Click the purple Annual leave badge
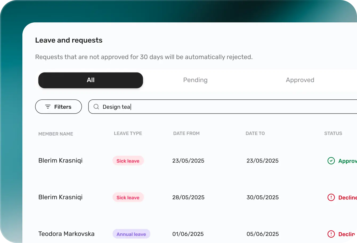Viewport: 357px width, 243px height. 131,234
